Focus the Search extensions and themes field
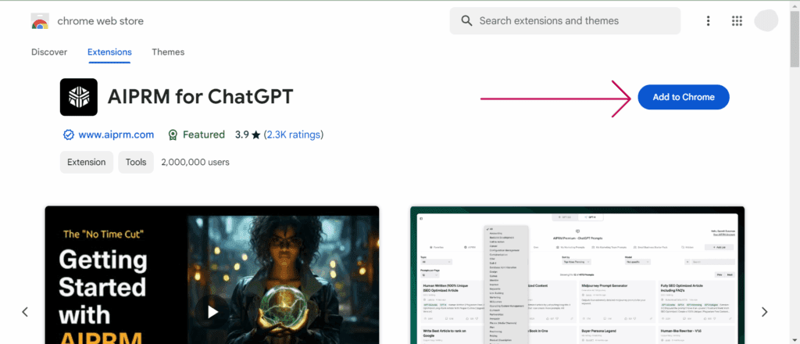800x344 pixels. [x=574, y=21]
